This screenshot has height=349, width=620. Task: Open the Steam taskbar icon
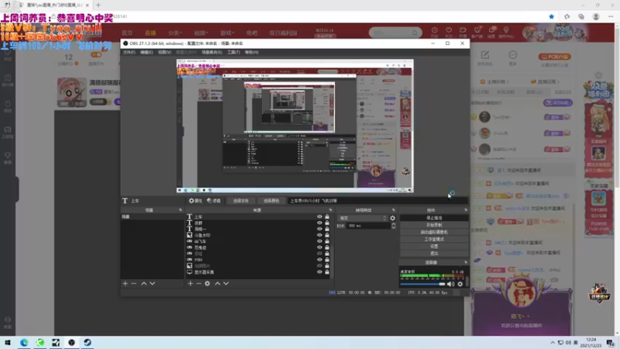(x=88, y=342)
